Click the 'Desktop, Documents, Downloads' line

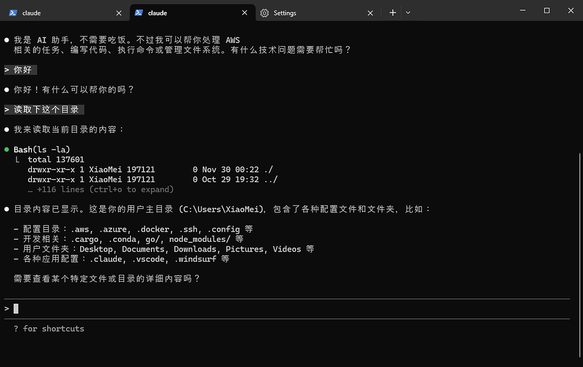[x=163, y=249]
